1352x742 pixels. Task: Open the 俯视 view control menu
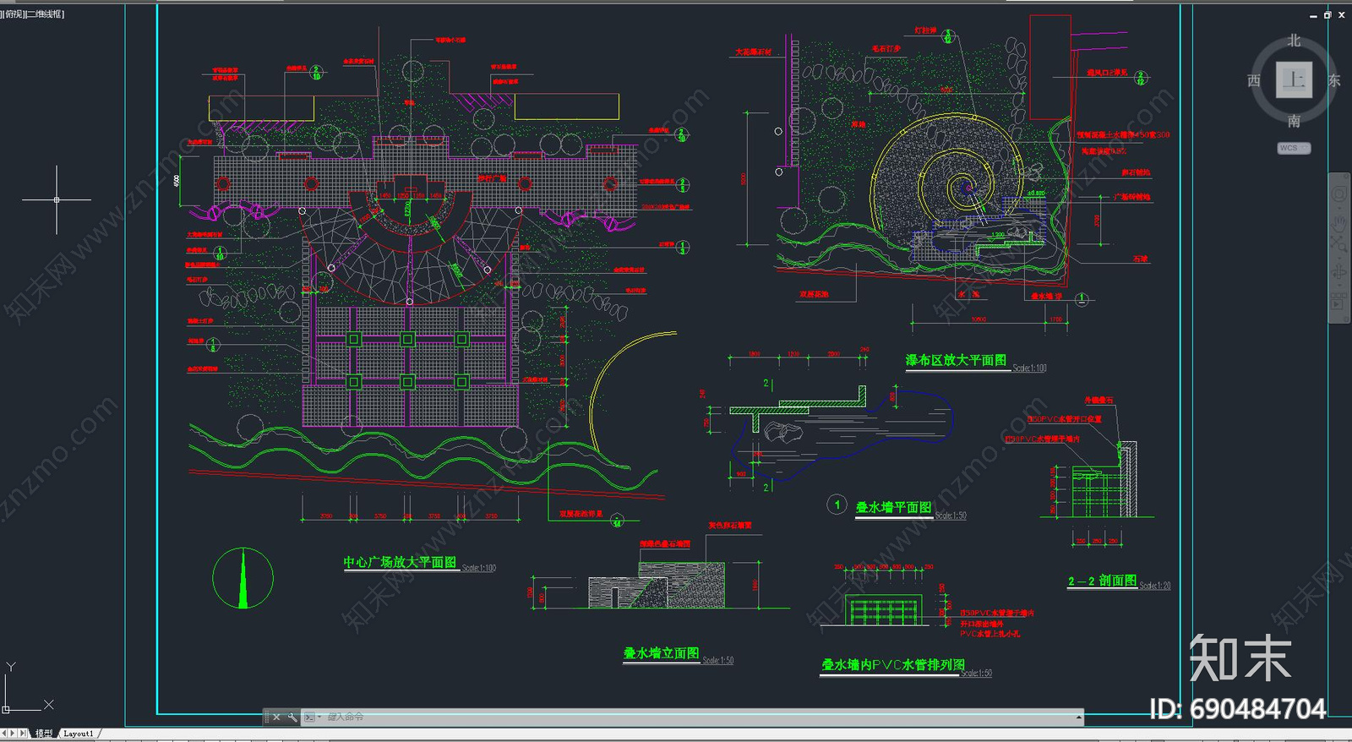pyautogui.click(x=14, y=14)
